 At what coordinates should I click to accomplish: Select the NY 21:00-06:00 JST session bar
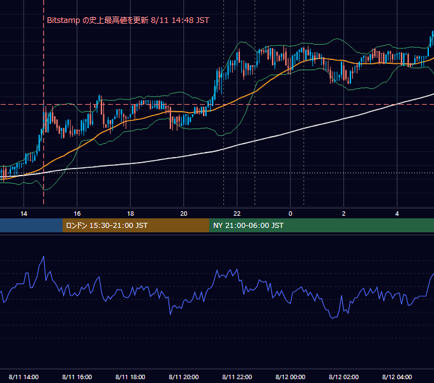point(321,225)
